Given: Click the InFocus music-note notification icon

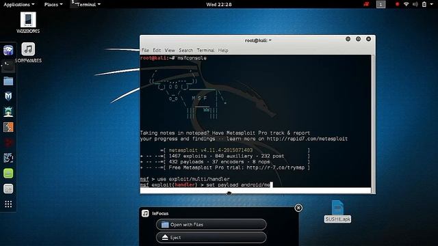Looking at the screenshot, I should [x=145, y=213].
